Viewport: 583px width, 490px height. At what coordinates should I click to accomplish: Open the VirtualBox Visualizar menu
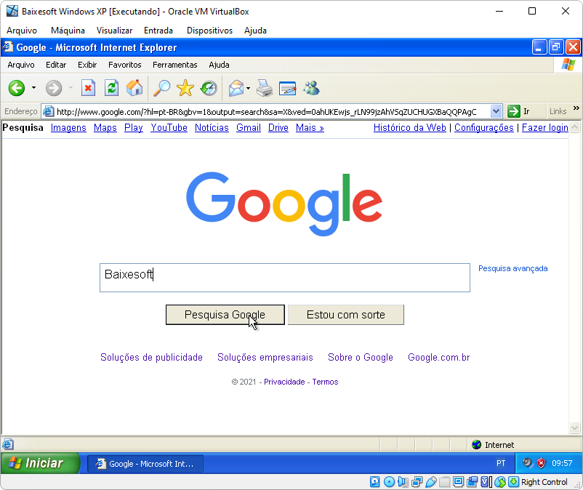115,31
